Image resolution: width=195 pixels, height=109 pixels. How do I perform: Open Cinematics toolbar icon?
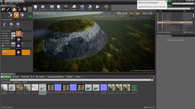point(82,8)
